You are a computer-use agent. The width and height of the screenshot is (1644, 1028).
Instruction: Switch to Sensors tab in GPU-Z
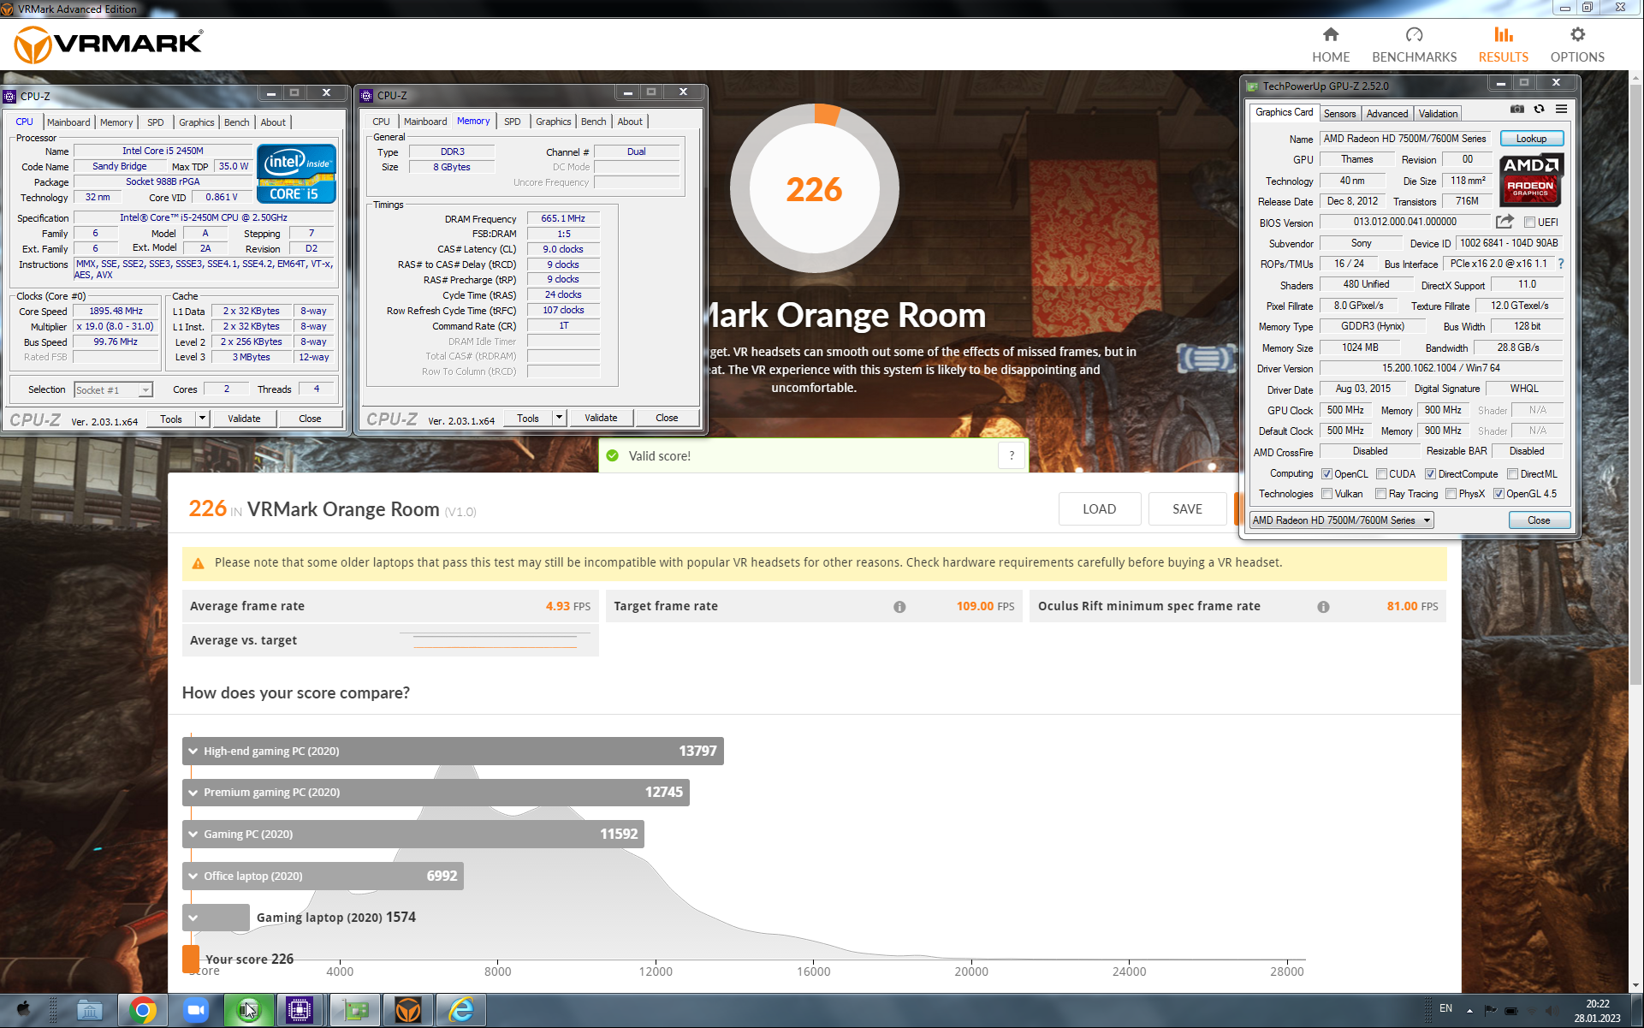point(1339,114)
